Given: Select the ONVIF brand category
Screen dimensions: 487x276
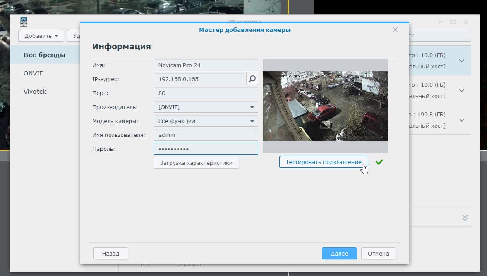Looking at the screenshot, I should coord(33,73).
